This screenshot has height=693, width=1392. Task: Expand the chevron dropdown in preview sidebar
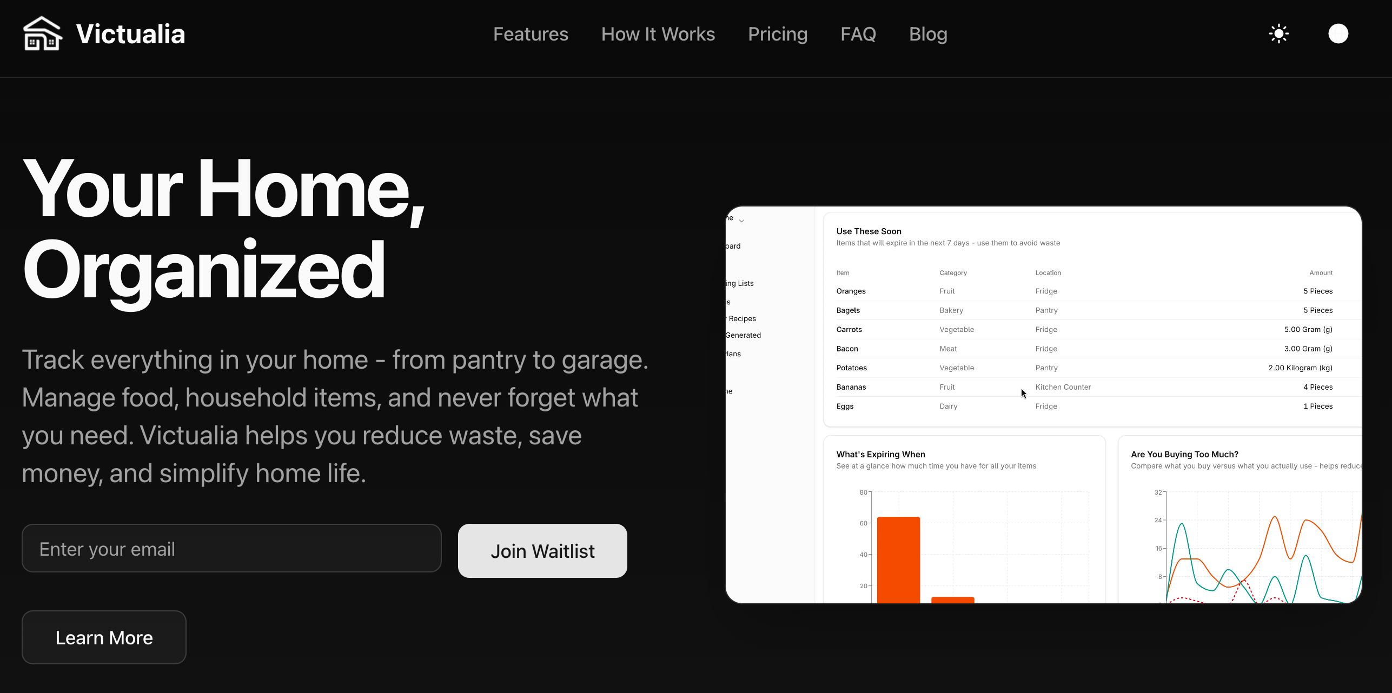tap(741, 221)
